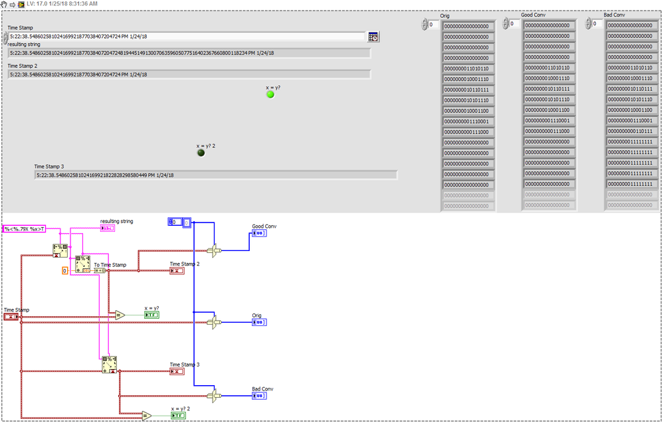Select the To Time Stamp conversion node

click(x=100, y=270)
